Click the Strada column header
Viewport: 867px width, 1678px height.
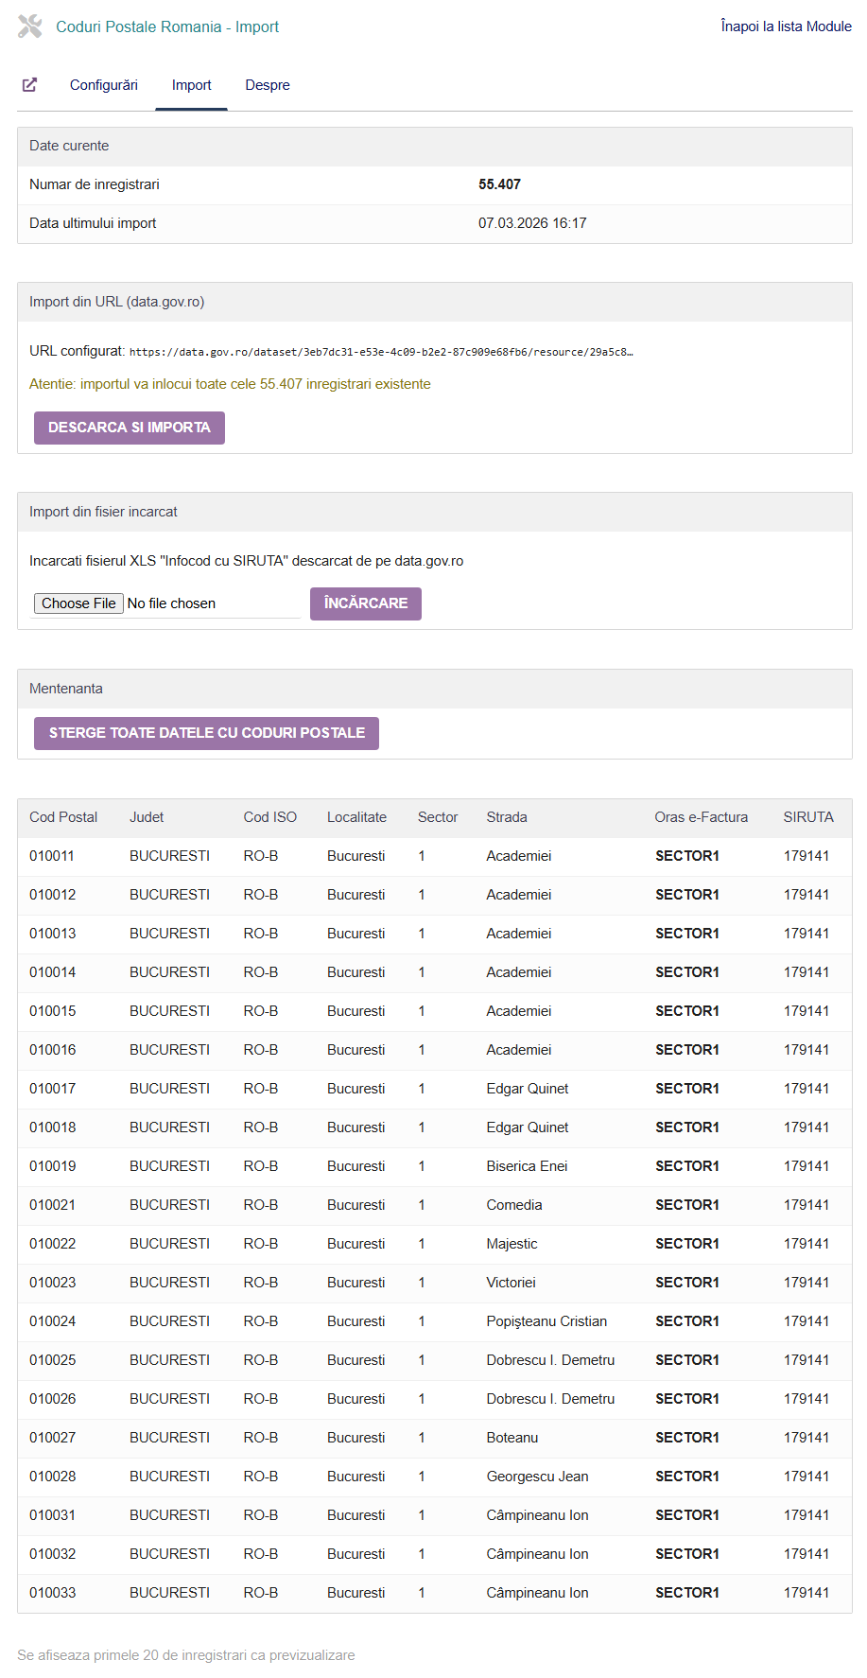point(507,817)
